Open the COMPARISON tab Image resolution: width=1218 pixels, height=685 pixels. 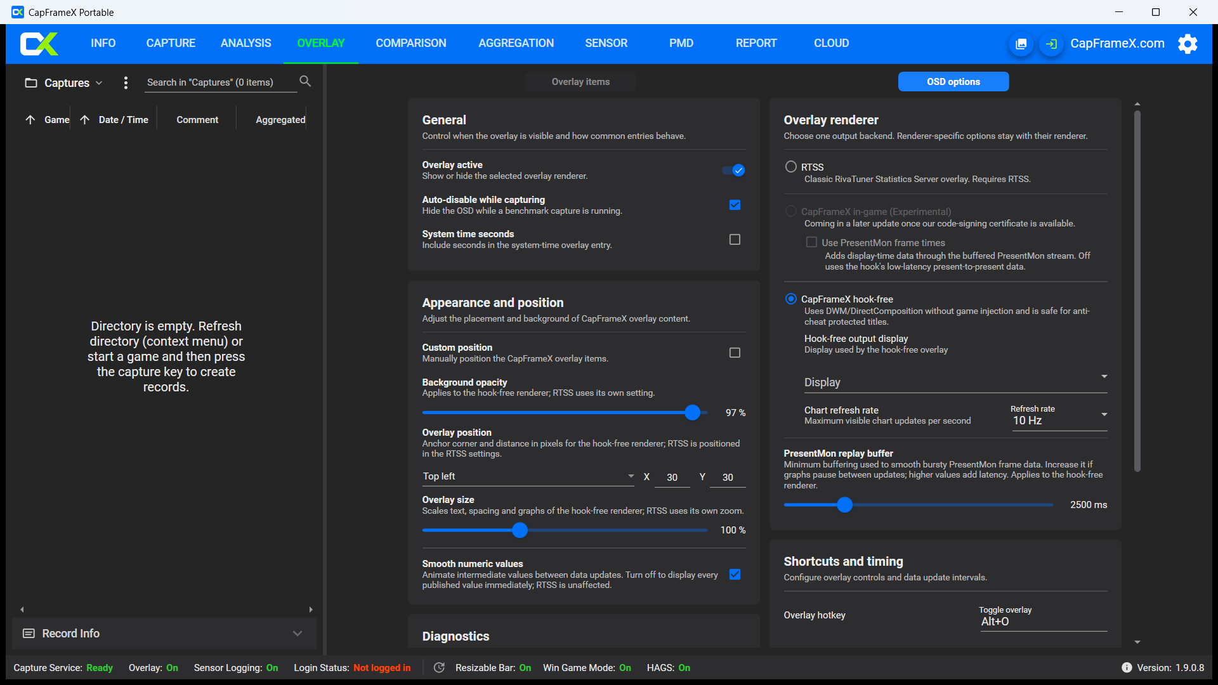(x=411, y=43)
